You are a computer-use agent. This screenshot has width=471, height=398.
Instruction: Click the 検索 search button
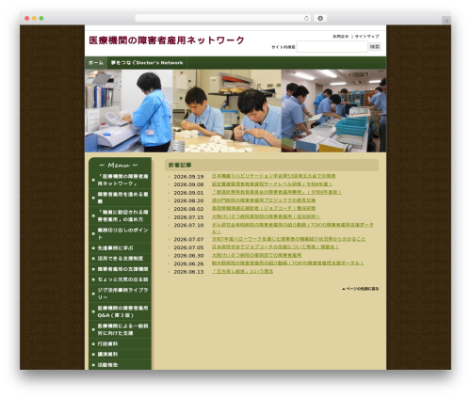click(x=375, y=46)
